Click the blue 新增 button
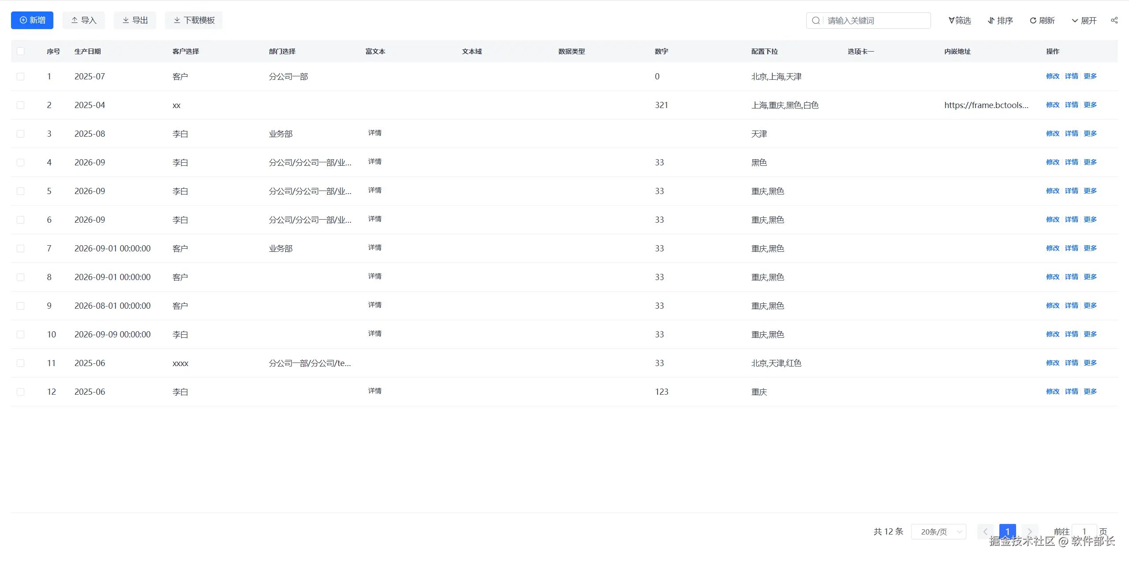Screen dimensions: 1129x561 [x=32, y=20]
